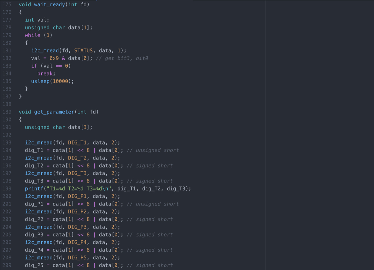Image resolution: width=374 pixels, height=270 pixels.
Task: Click line number 199 in the gutter
Action: coord(7,189)
